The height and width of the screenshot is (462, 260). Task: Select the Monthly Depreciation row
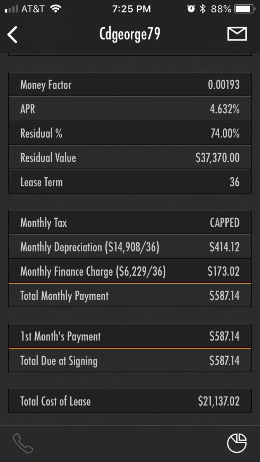tap(130, 247)
